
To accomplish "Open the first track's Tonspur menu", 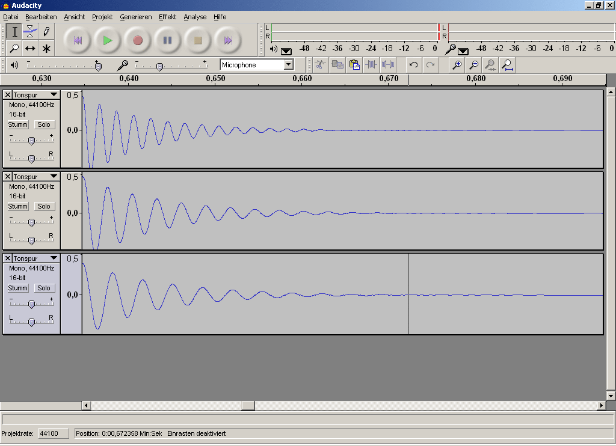I will coord(35,94).
